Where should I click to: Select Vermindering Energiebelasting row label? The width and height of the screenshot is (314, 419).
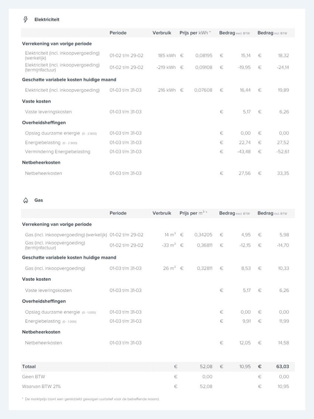58,152
